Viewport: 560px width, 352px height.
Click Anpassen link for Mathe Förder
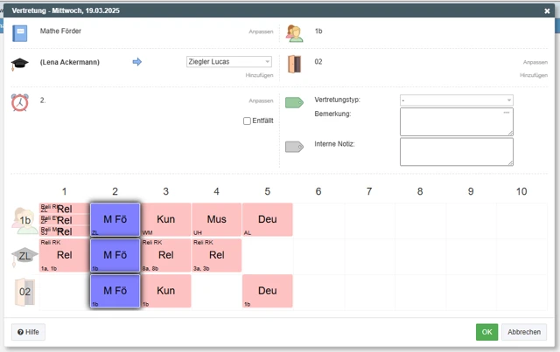[x=261, y=31]
